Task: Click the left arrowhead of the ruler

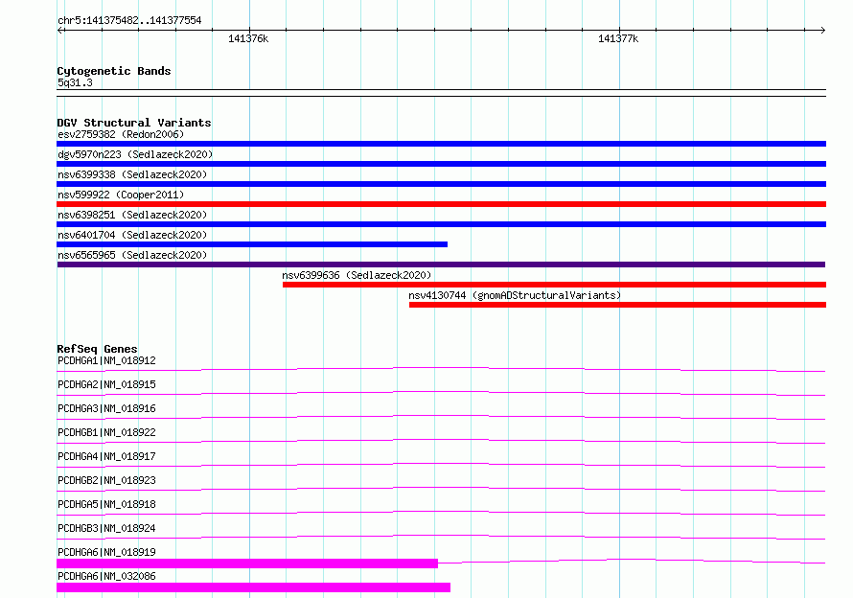Action: pos(60,30)
